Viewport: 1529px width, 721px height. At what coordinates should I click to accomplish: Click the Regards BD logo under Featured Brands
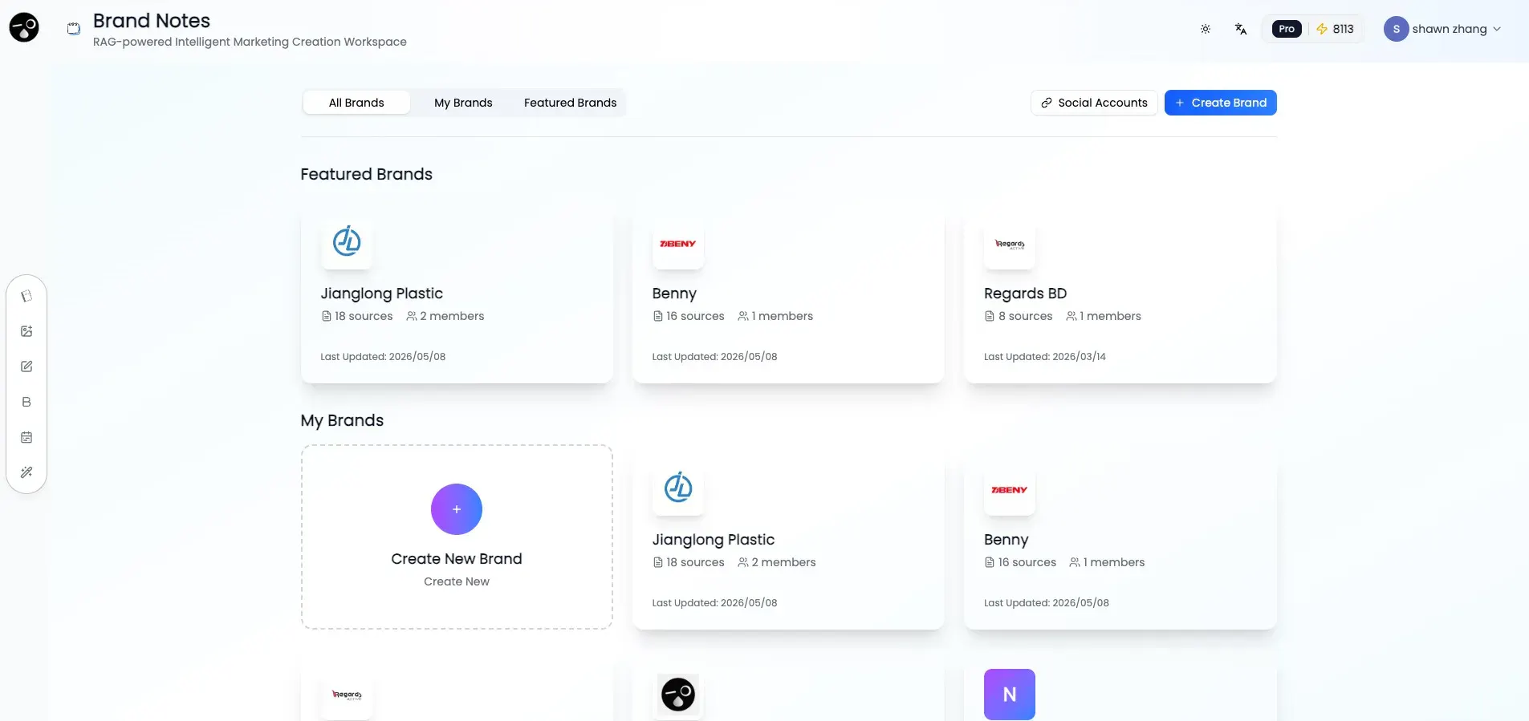(x=1010, y=243)
